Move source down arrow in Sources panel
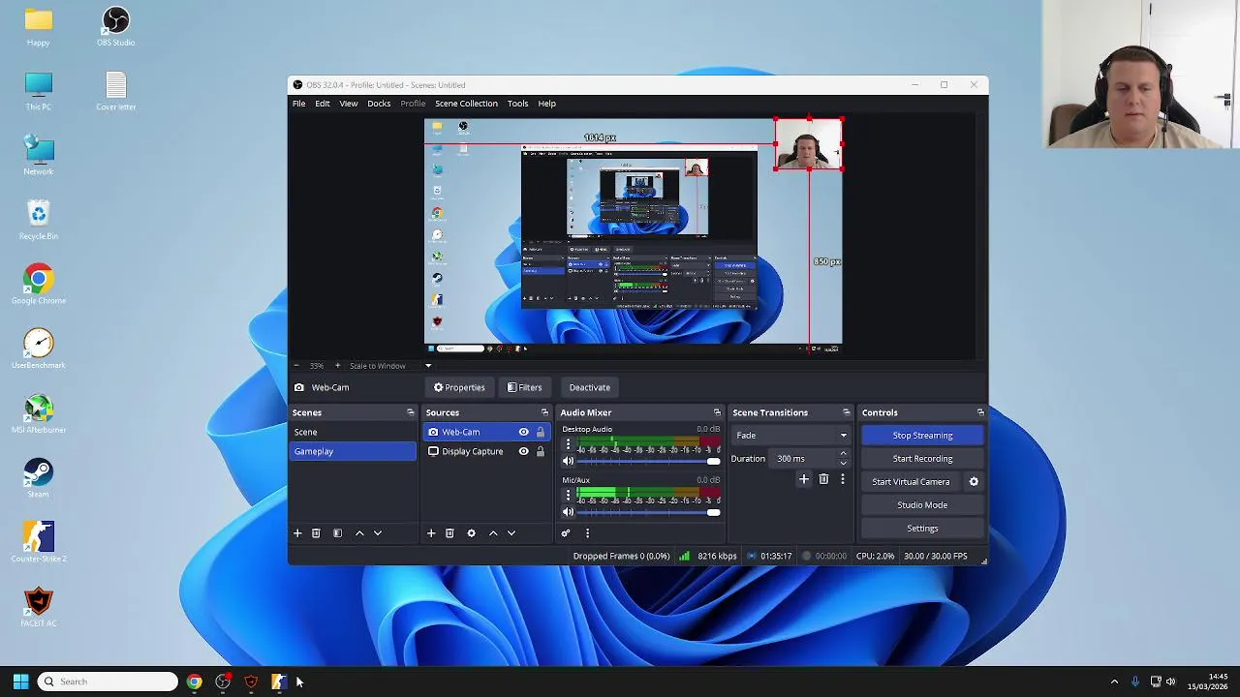 click(x=511, y=533)
